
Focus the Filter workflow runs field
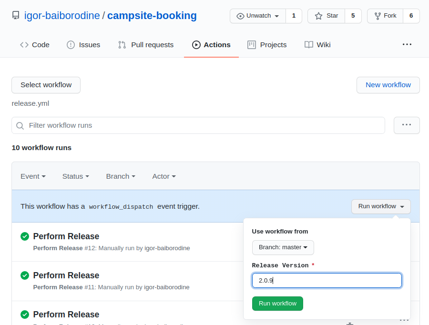pyautogui.click(x=198, y=125)
